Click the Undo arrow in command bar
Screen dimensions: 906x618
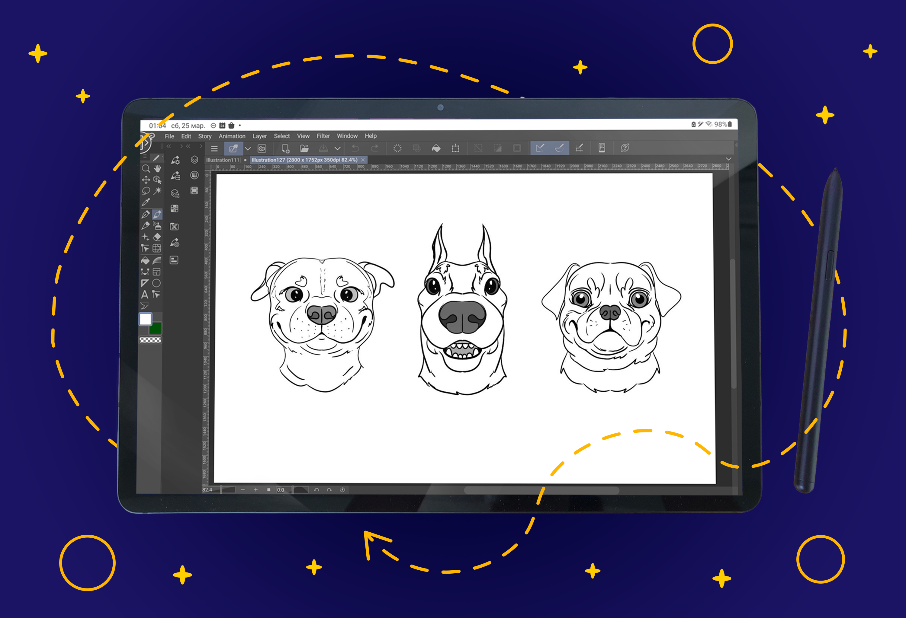tap(355, 148)
